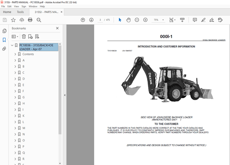
Task: Expand bookmark M
Action: coord(15,128)
